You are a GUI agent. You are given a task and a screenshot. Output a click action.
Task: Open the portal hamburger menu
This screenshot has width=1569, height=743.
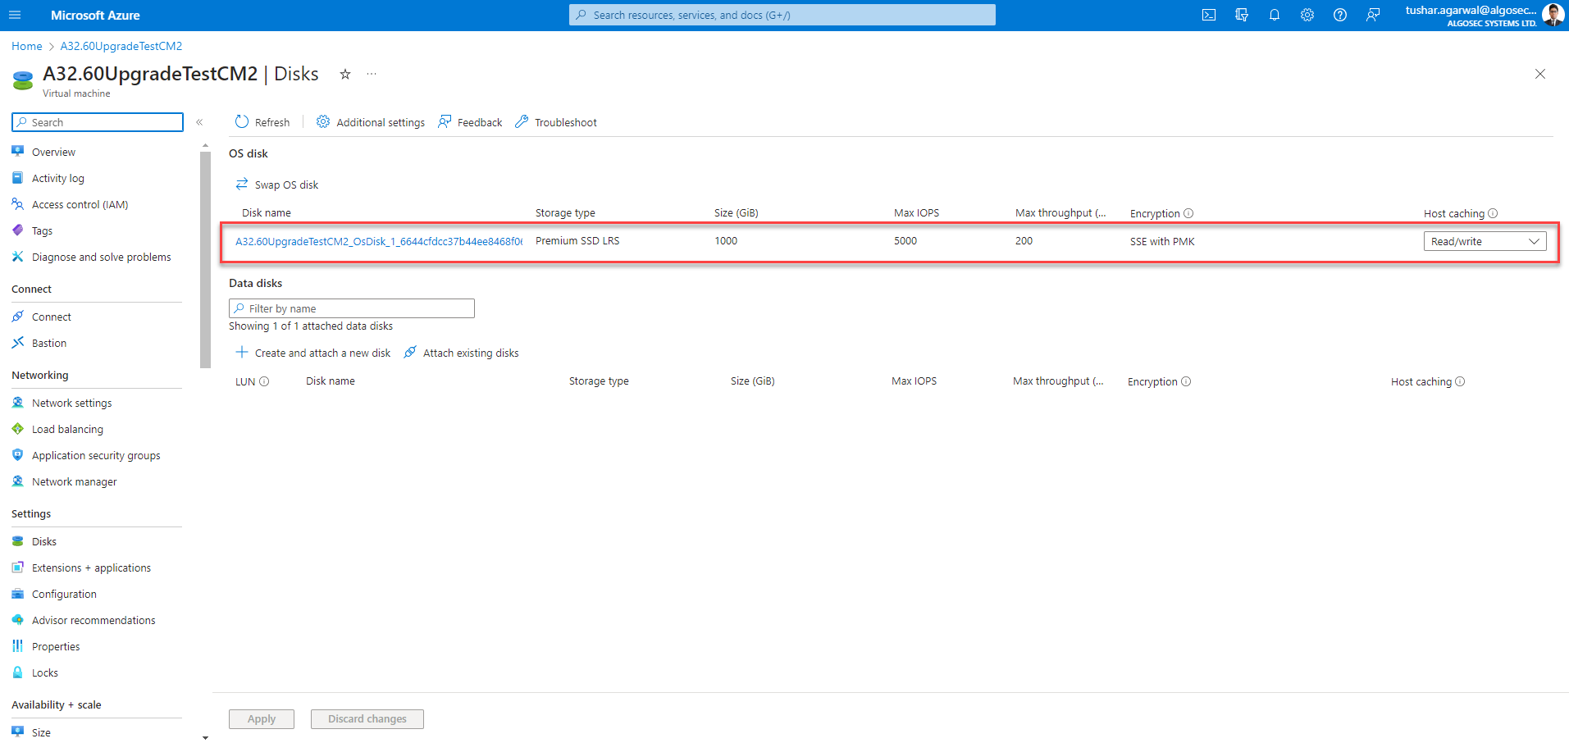(x=15, y=15)
